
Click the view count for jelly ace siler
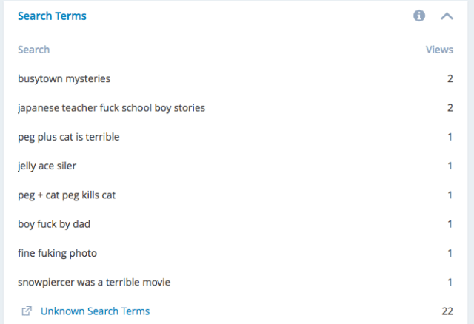pos(450,166)
